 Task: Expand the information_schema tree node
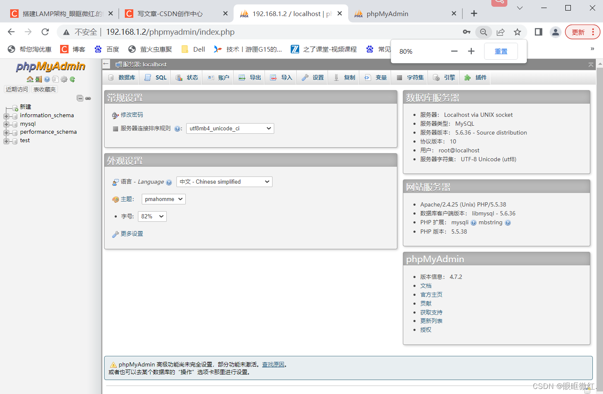point(6,116)
